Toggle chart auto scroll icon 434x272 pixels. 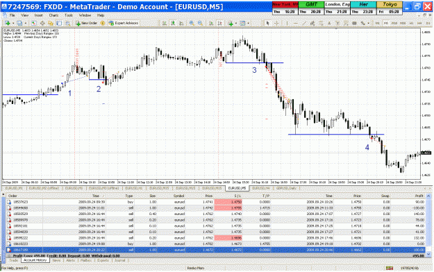211,23
